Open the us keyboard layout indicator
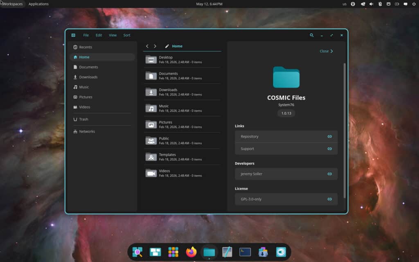This screenshot has width=419, height=262. (x=345, y=4)
